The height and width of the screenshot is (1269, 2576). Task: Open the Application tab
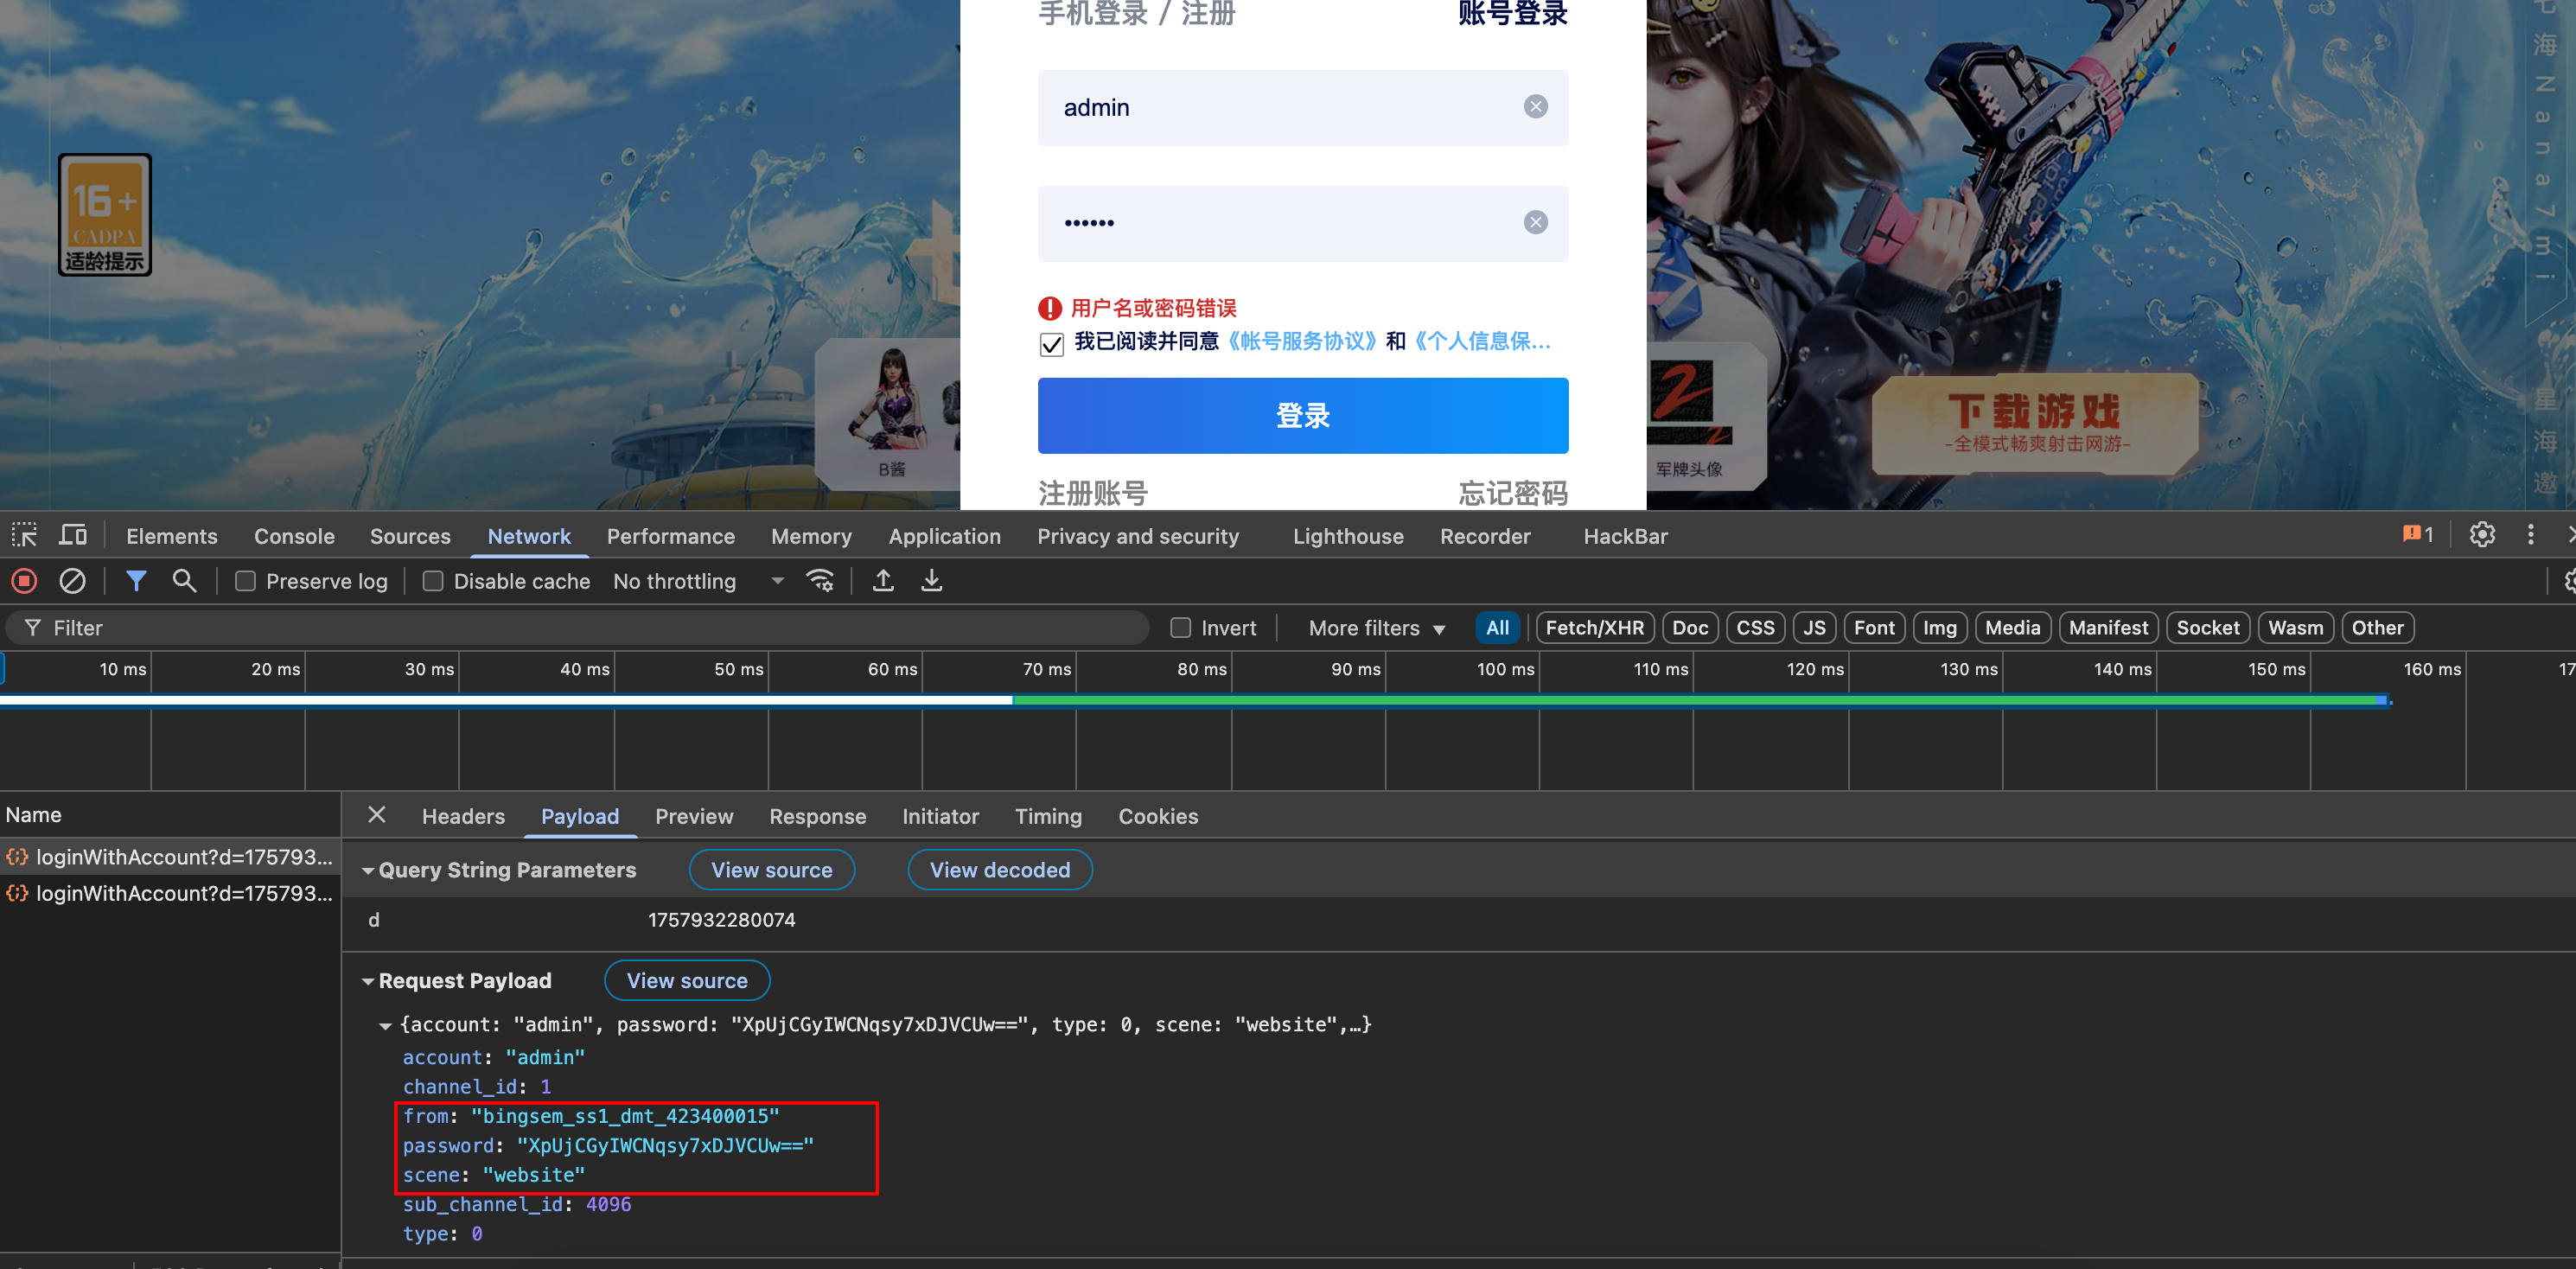(x=944, y=536)
